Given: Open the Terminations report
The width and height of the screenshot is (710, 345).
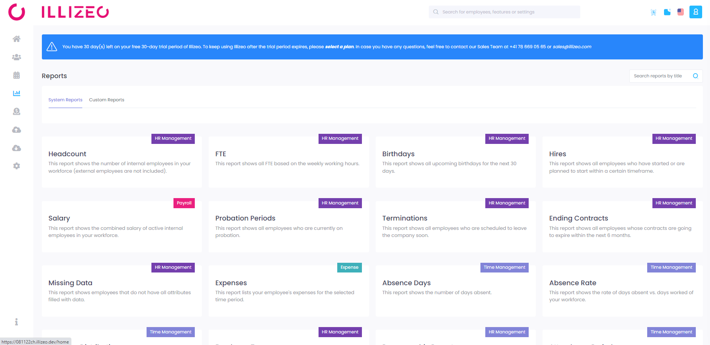Looking at the screenshot, I should click(456, 227).
